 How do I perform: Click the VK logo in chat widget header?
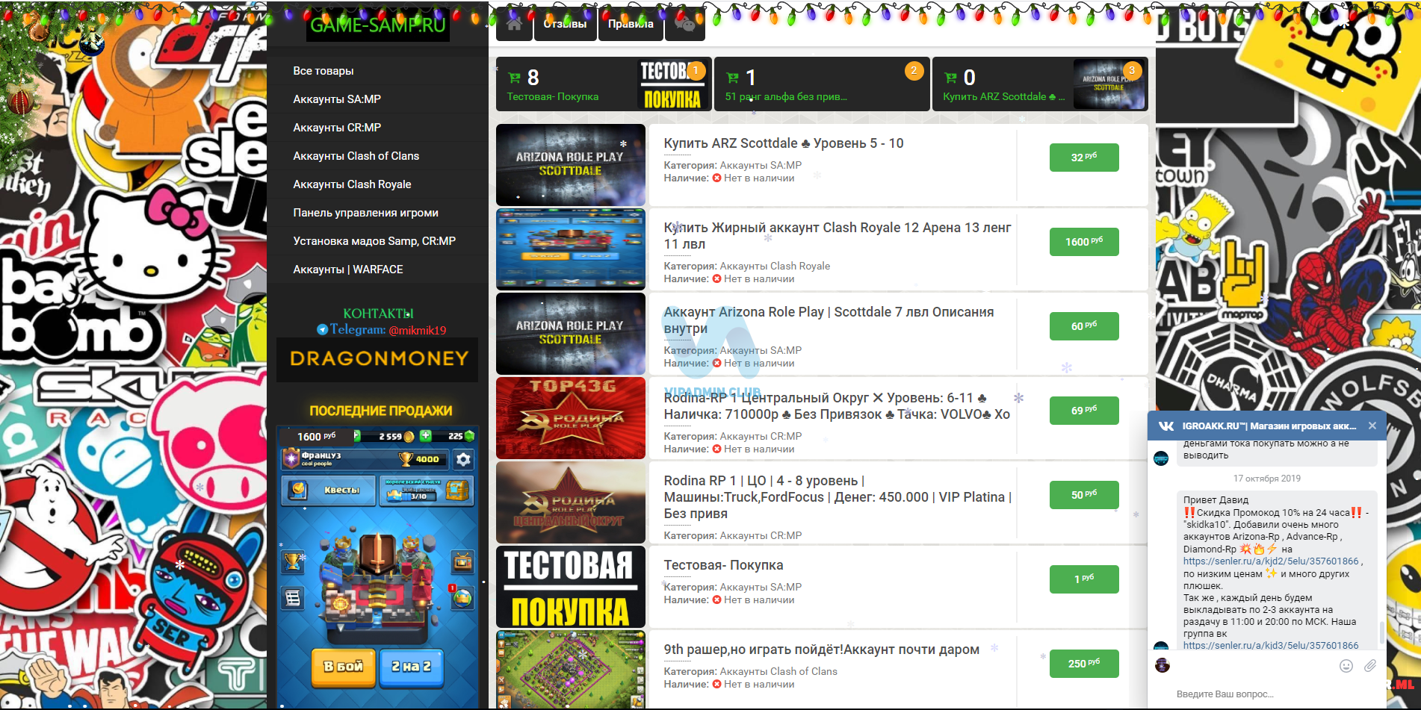coord(1165,426)
